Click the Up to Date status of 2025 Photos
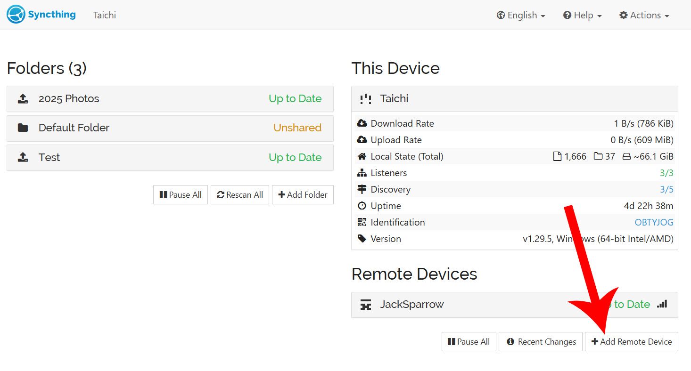 point(295,99)
